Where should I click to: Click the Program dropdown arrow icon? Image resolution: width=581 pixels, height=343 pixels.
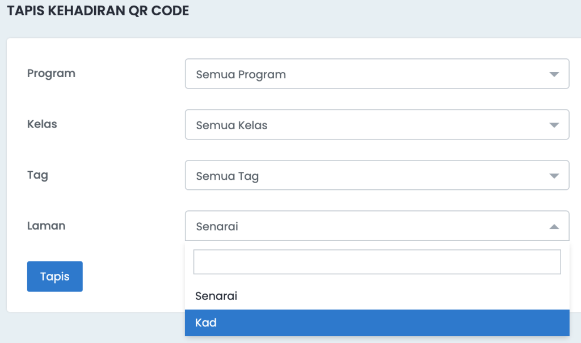pos(554,74)
